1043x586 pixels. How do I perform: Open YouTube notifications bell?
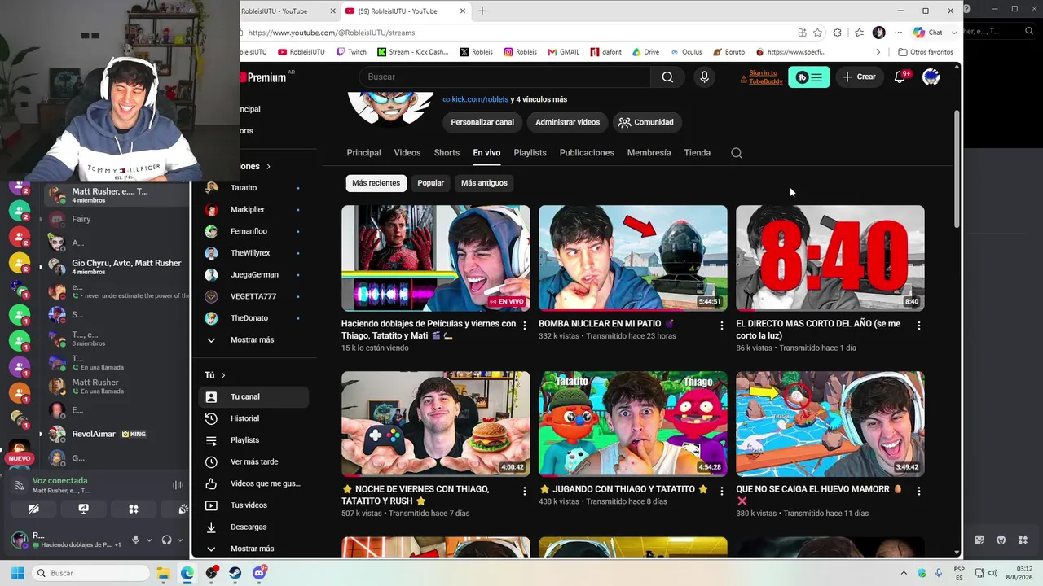[901, 77]
